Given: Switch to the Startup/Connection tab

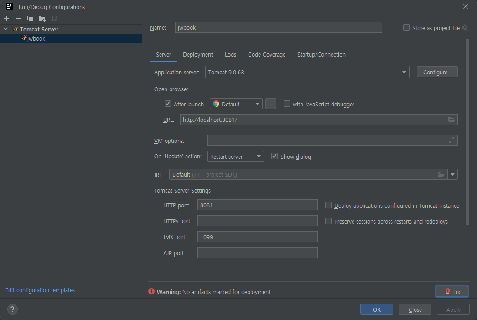Looking at the screenshot, I should (321, 54).
